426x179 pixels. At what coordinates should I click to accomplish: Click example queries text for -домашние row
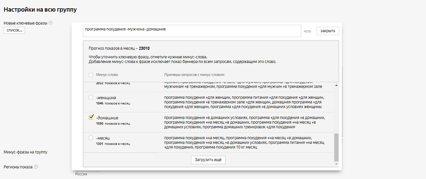[x=245, y=122]
